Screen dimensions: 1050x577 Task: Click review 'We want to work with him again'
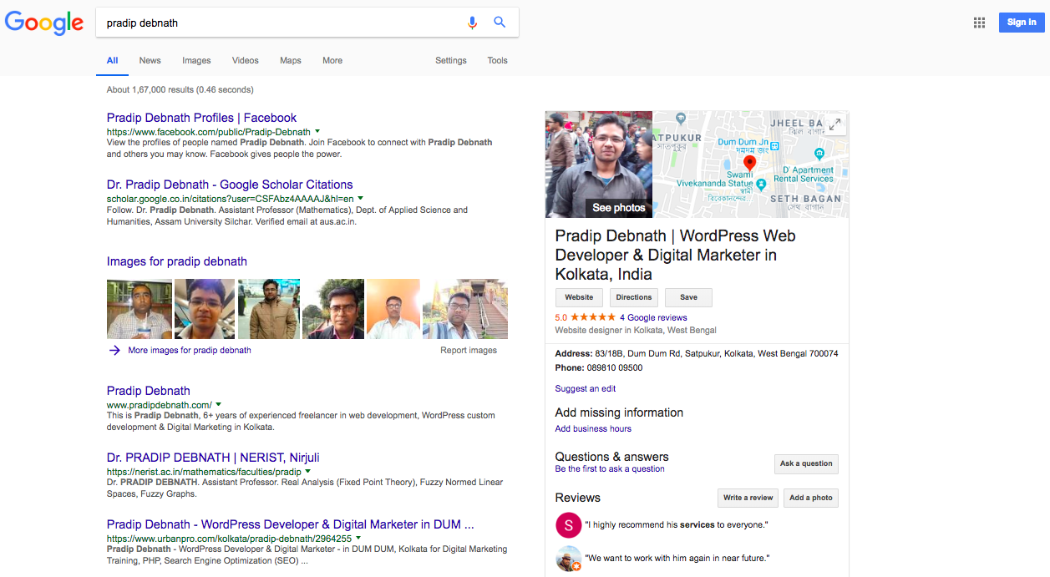coord(677,558)
